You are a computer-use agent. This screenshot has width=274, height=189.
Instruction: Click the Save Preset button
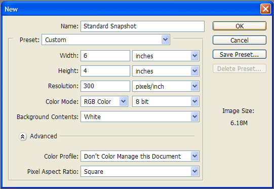[240, 54]
